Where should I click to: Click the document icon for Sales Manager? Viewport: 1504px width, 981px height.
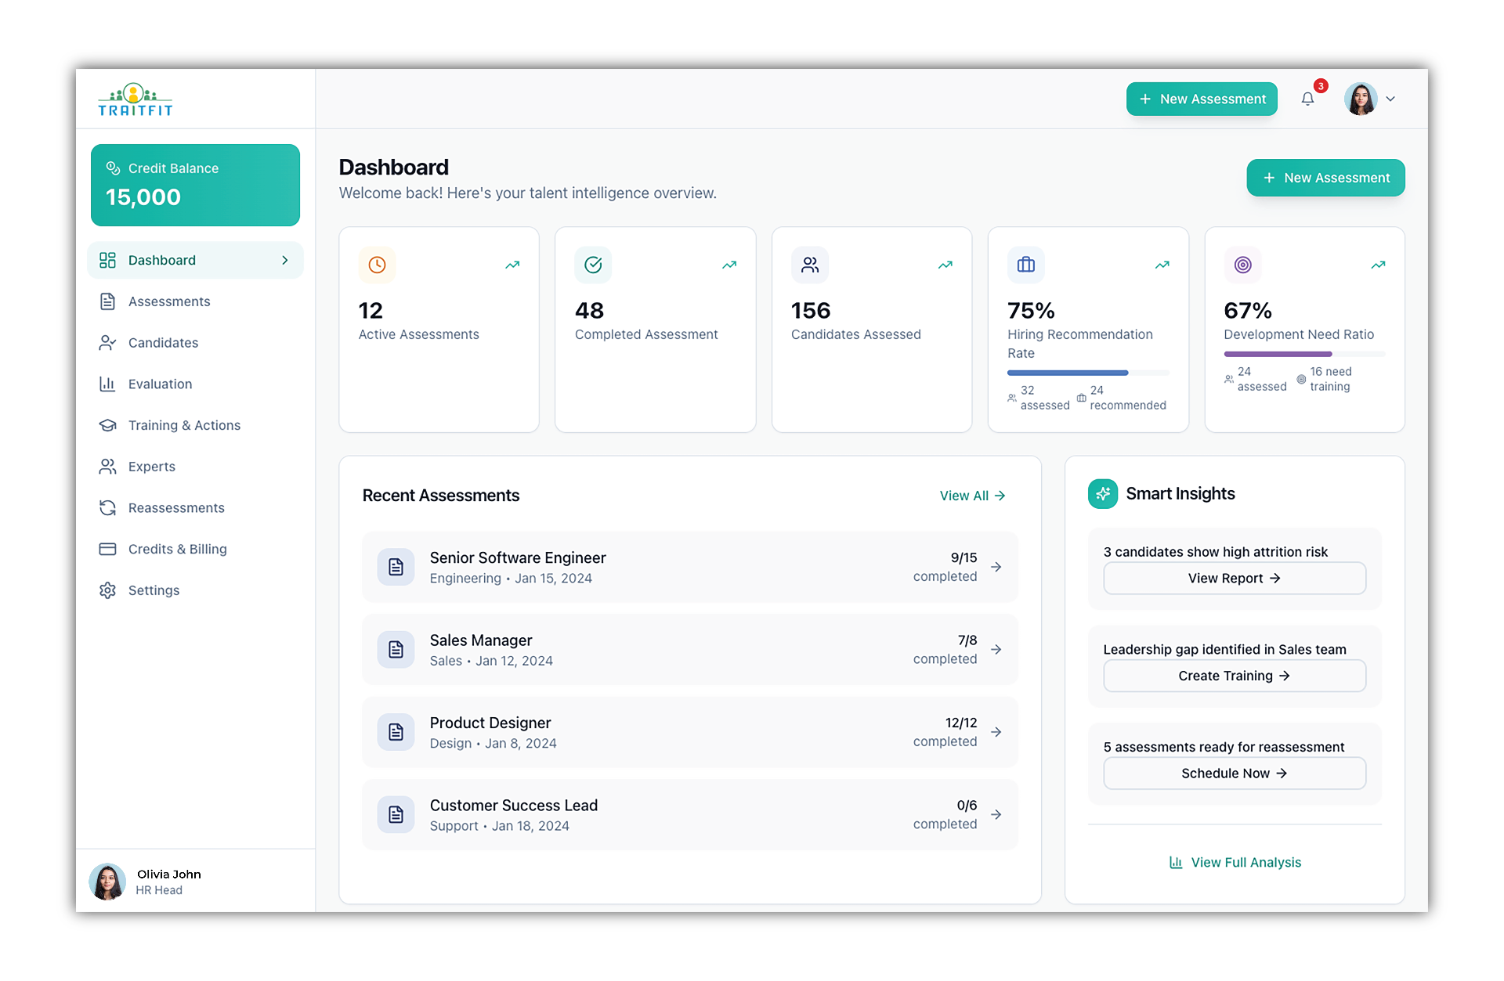pos(396,650)
